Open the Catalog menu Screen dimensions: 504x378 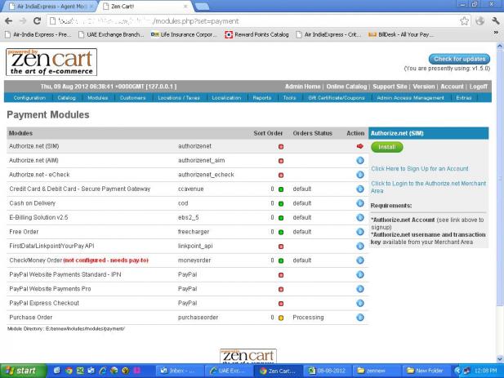click(66, 98)
